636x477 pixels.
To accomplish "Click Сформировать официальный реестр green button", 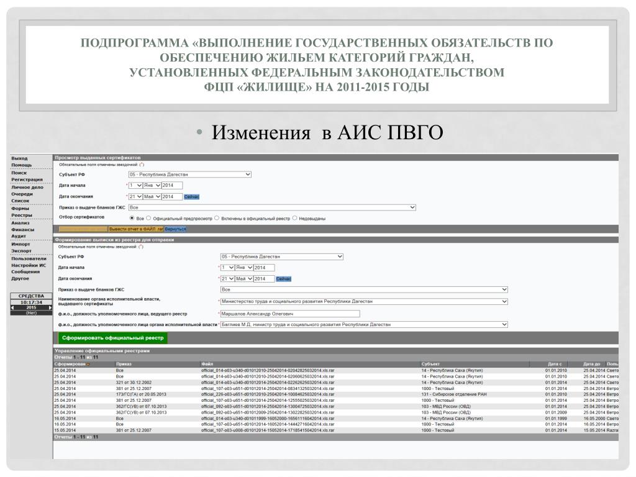I will point(113,338).
